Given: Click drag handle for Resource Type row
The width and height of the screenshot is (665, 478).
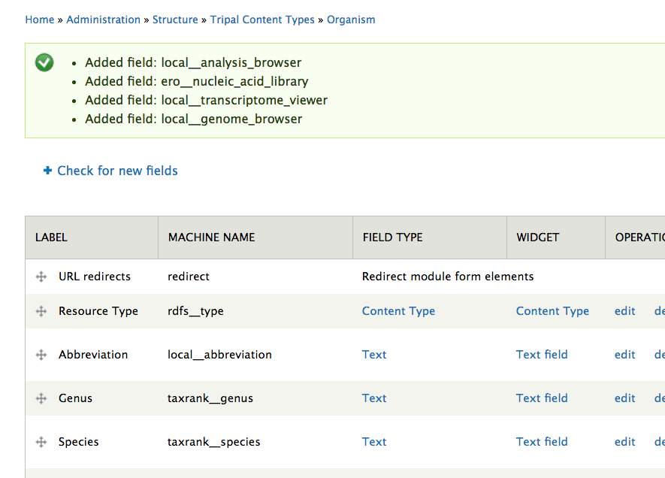Looking at the screenshot, I should point(41,311).
